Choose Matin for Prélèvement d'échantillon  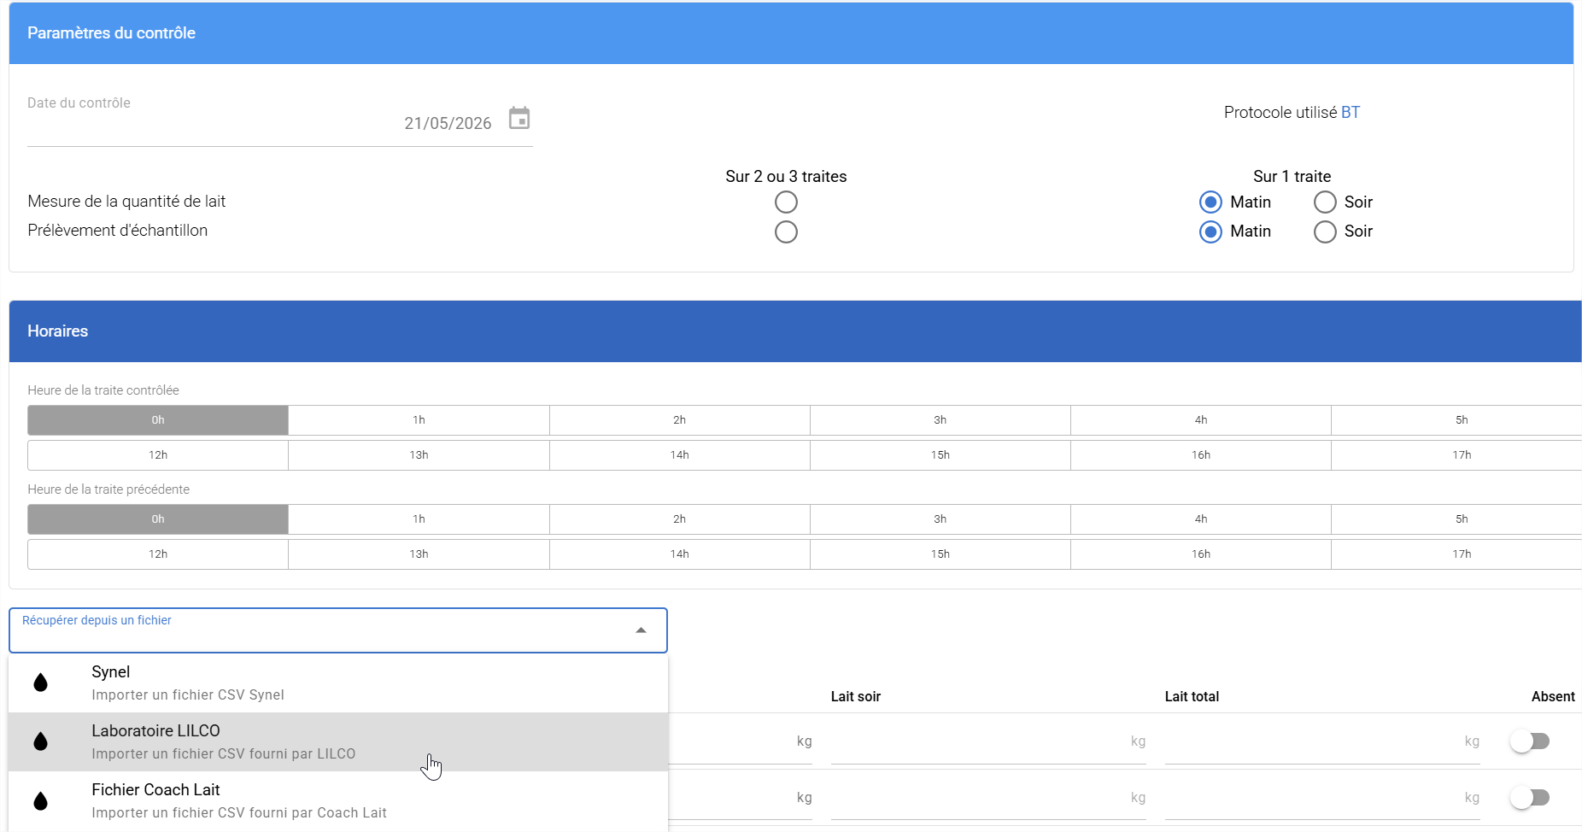[x=1210, y=231]
